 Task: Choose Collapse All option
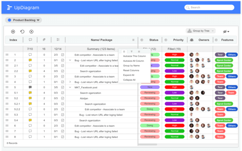(x=129, y=80)
